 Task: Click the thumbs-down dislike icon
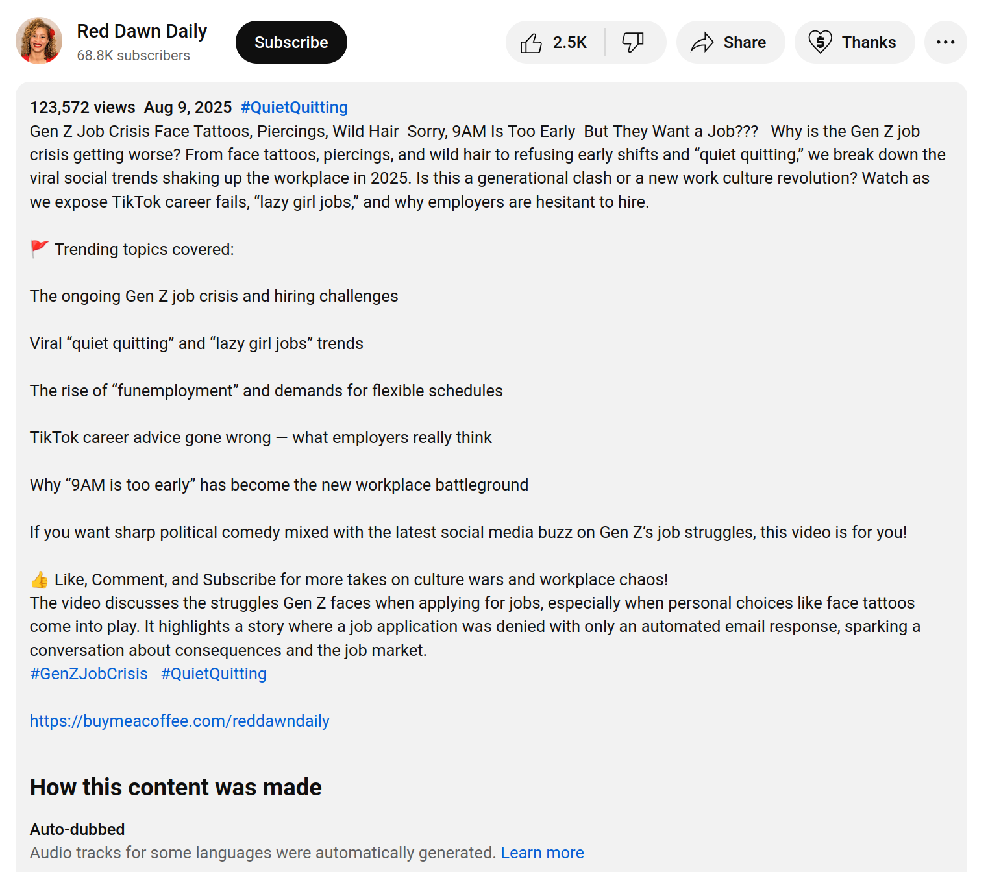632,43
